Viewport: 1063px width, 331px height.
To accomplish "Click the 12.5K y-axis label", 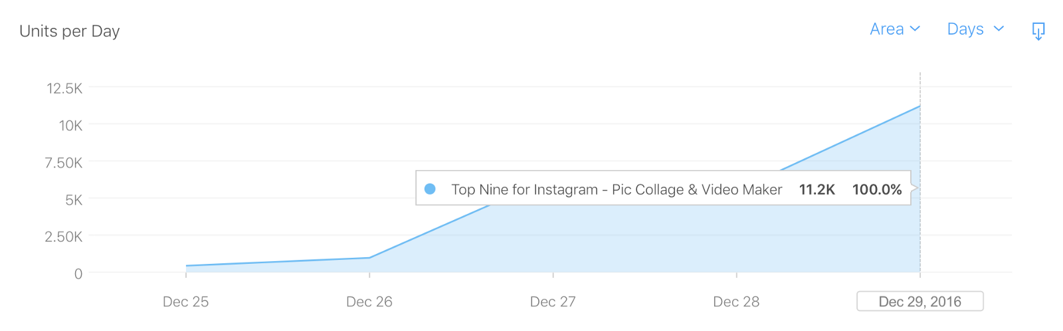I will point(64,88).
